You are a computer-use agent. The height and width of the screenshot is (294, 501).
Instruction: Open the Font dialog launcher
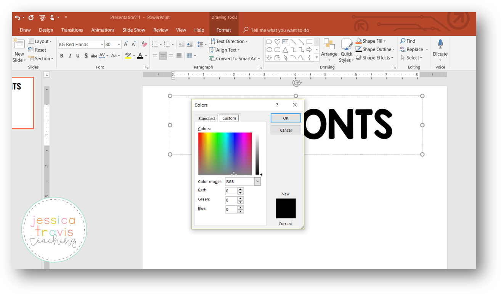(x=146, y=67)
